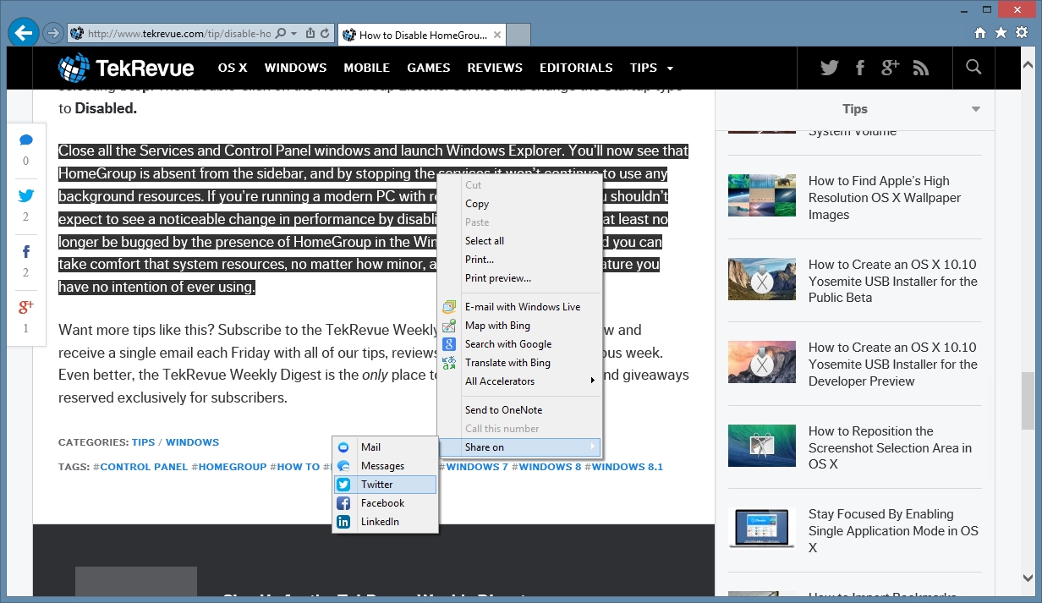Open TekRevue's Google+ icon in the header
The image size is (1042, 603).
[x=890, y=68]
